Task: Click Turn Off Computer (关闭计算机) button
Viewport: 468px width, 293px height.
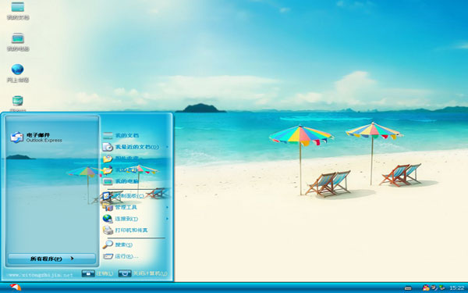Action: (x=143, y=273)
